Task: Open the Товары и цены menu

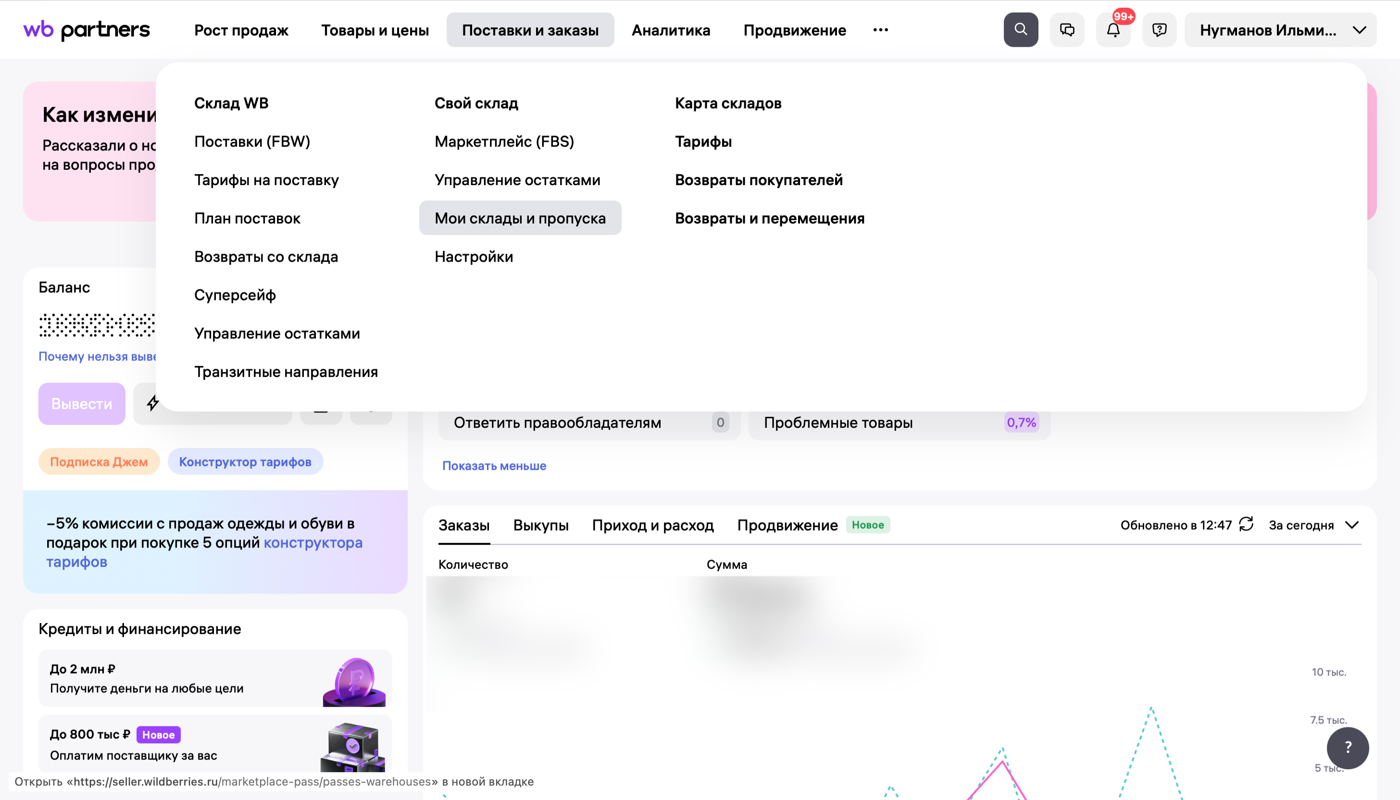Action: (x=375, y=30)
